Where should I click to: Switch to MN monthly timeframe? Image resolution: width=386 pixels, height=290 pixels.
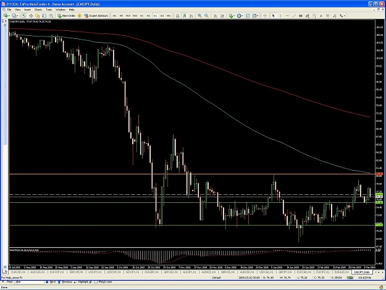[x=169, y=16]
